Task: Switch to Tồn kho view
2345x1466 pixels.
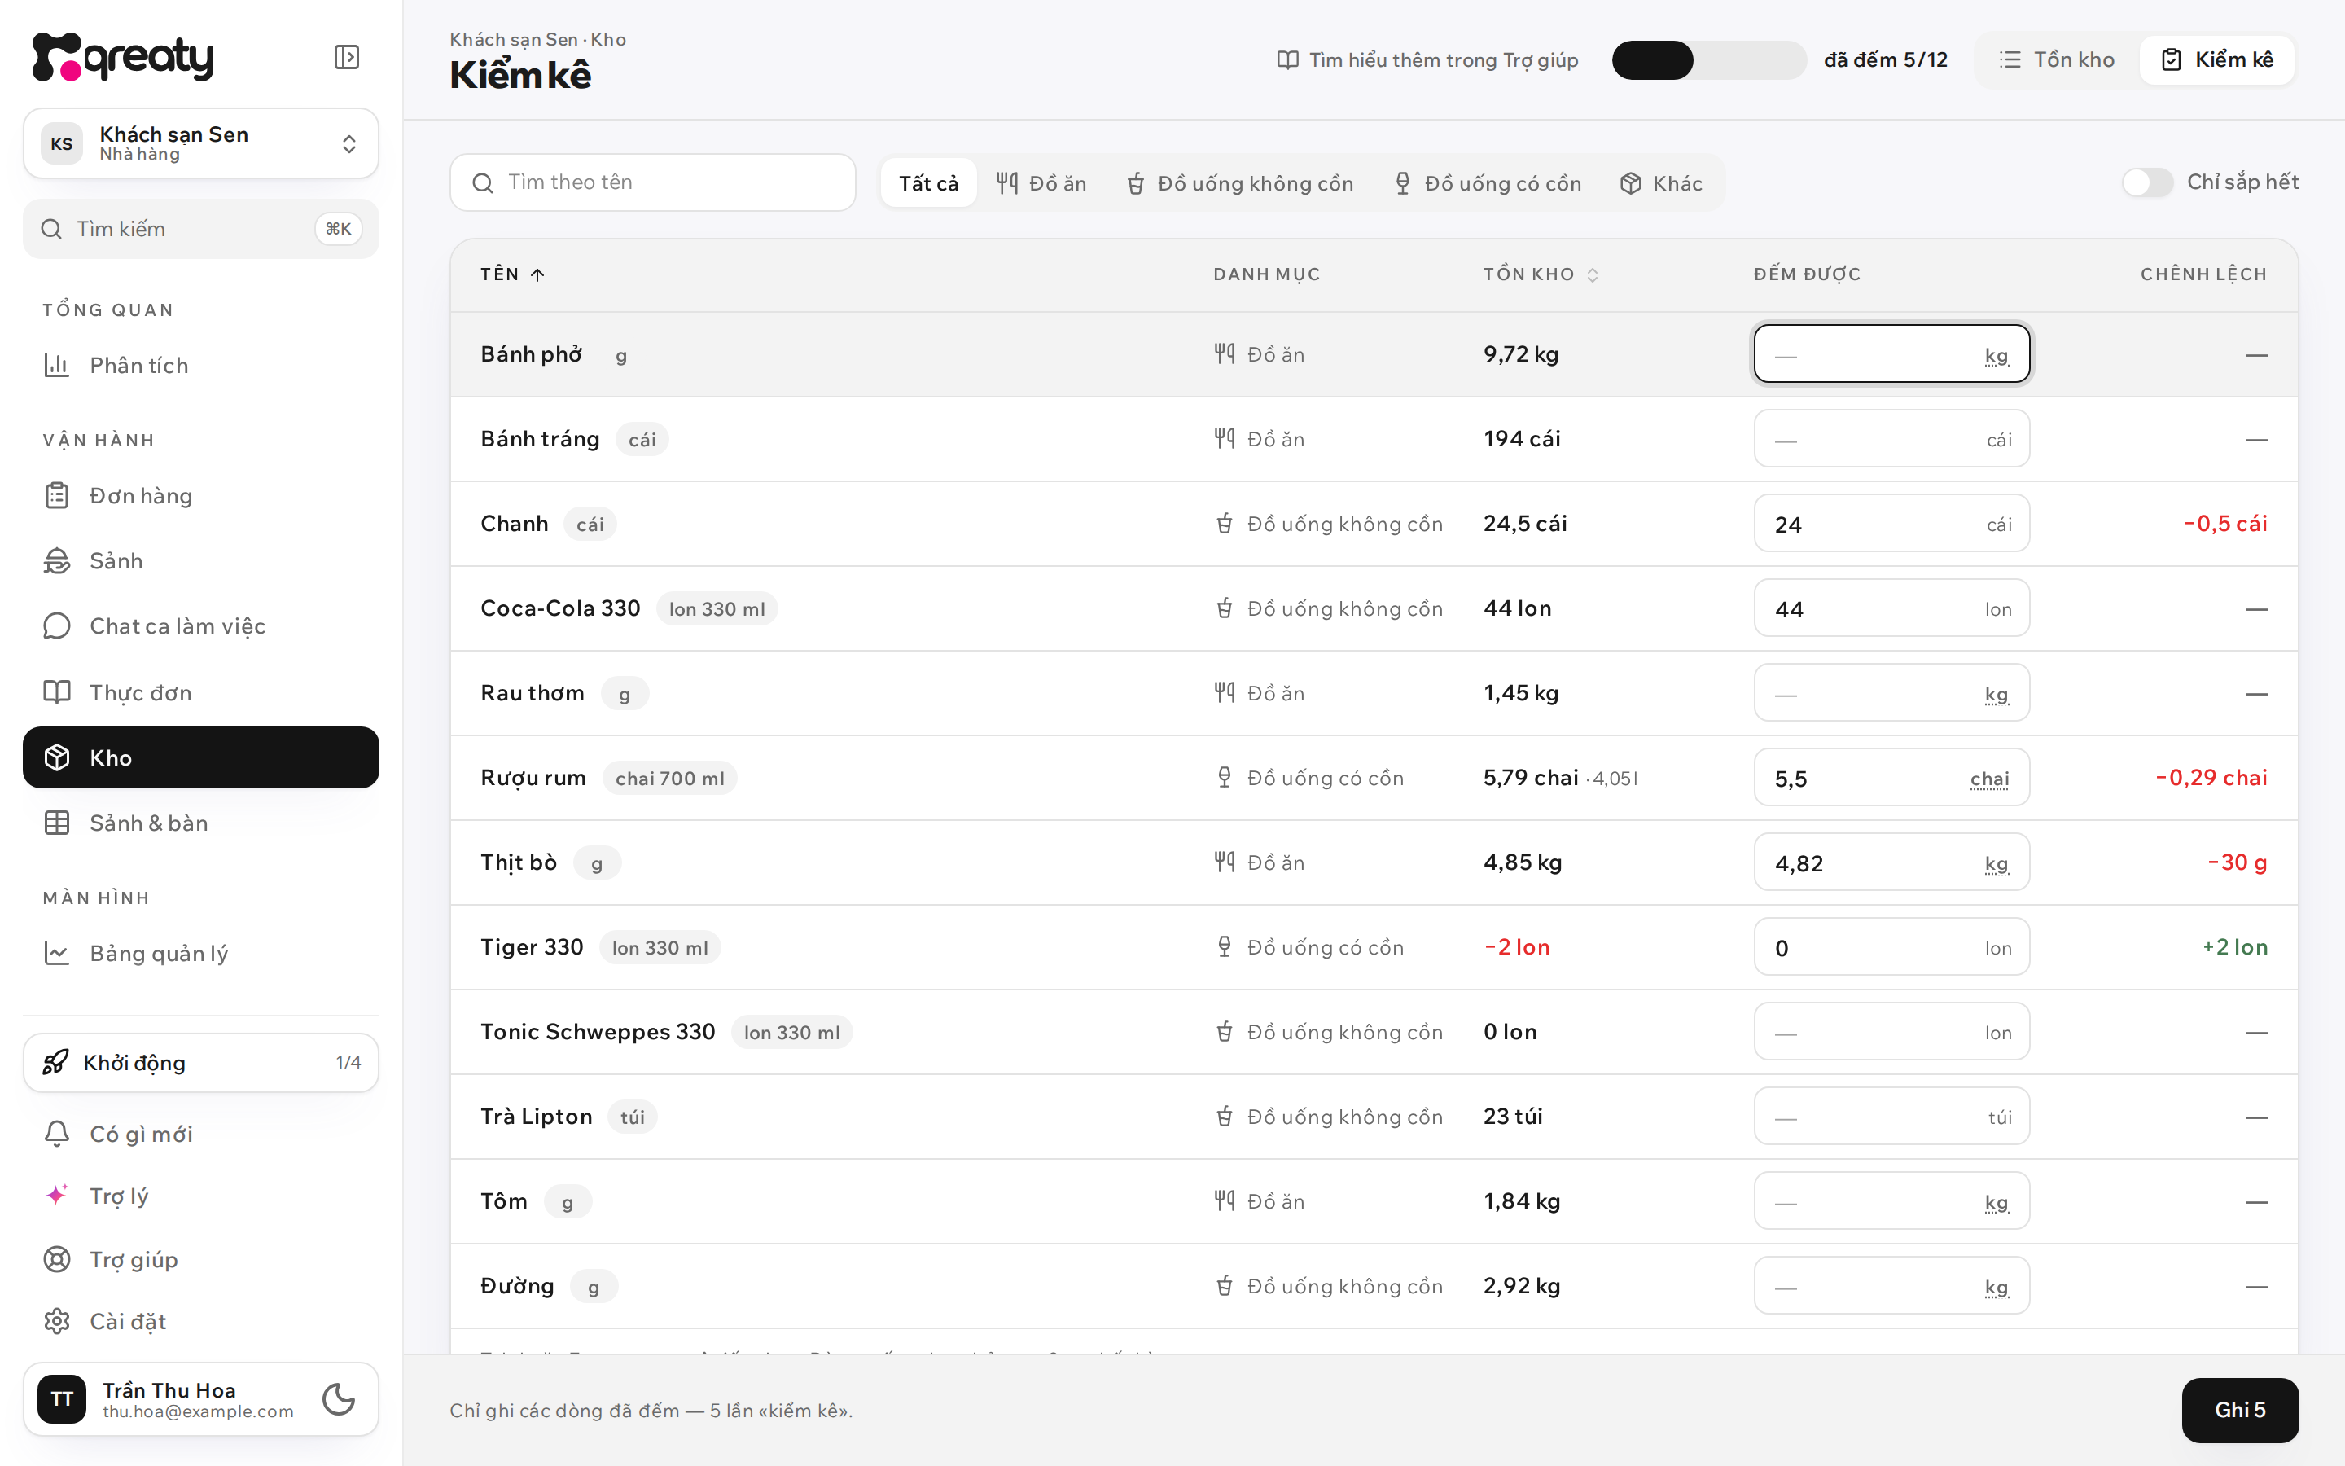Action: pos(2056,60)
